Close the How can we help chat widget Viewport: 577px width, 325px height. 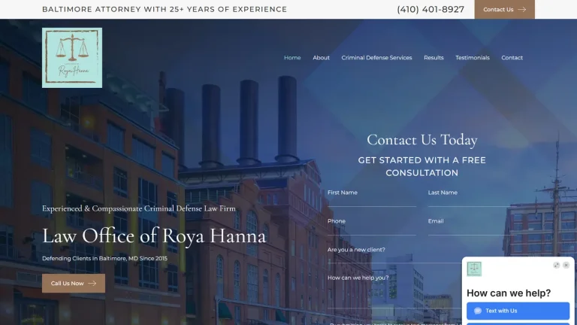[566, 266]
